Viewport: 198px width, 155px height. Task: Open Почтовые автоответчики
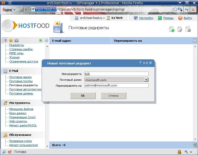(25, 89)
